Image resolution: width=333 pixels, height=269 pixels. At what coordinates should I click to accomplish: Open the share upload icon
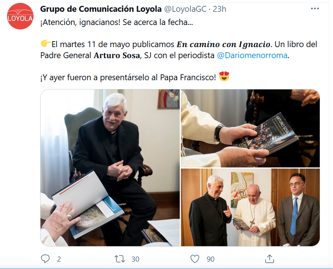pyautogui.click(x=270, y=259)
